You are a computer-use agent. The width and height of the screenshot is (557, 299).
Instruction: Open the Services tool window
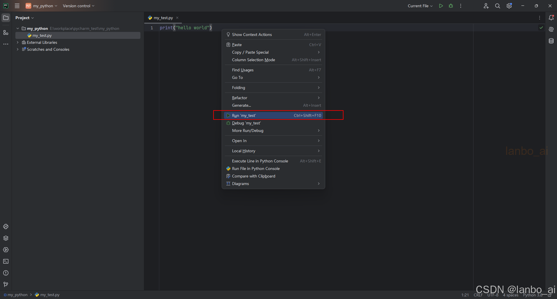coord(6,250)
